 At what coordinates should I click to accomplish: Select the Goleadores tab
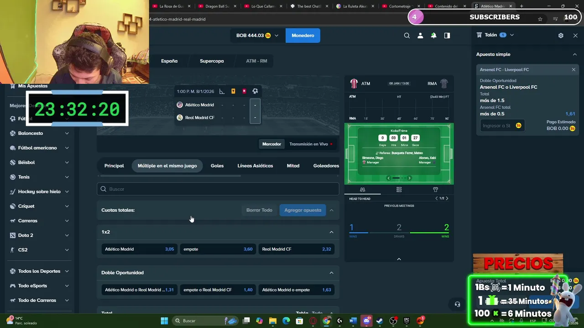click(326, 166)
